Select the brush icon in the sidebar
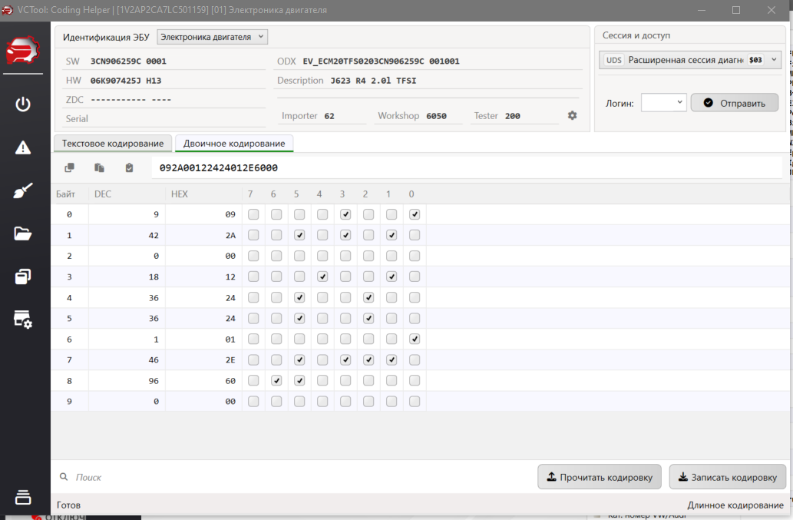 23,191
